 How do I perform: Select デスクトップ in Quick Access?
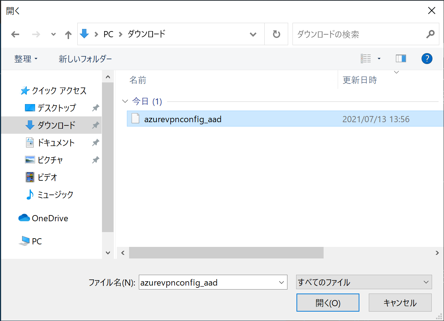point(56,108)
